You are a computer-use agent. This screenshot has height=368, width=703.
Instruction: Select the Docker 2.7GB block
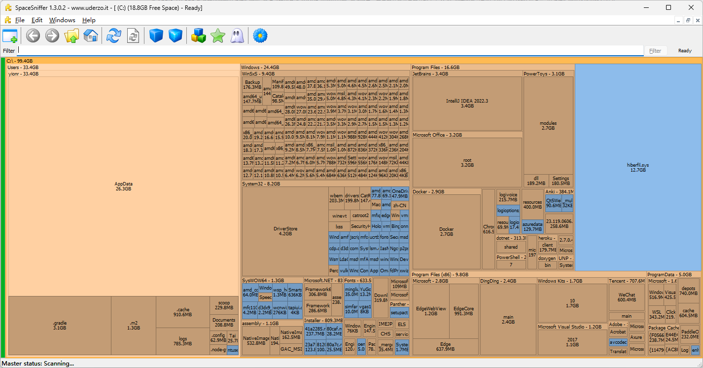point(447,231)
